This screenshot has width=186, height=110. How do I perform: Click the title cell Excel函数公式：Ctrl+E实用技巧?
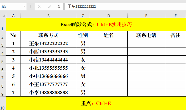pyautogui.click(x=96, y=25)
